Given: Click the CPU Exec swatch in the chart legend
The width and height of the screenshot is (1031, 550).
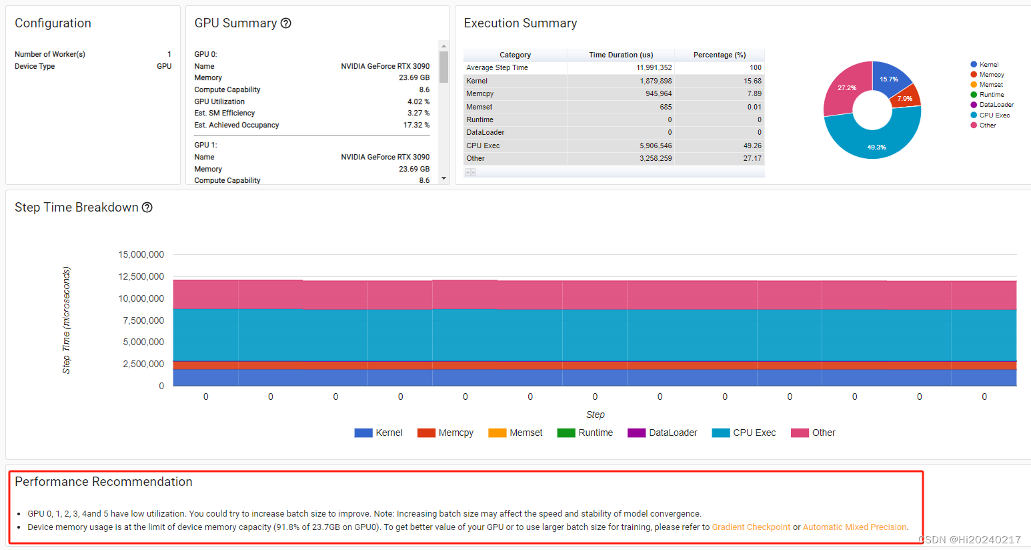Looking at the screenshot, I should pyautogui.click(x=721, y=433).
